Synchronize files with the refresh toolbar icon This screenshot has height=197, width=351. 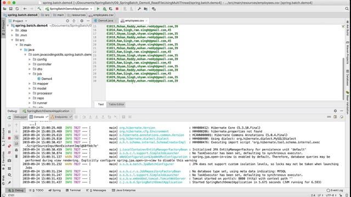pos(17,9)
